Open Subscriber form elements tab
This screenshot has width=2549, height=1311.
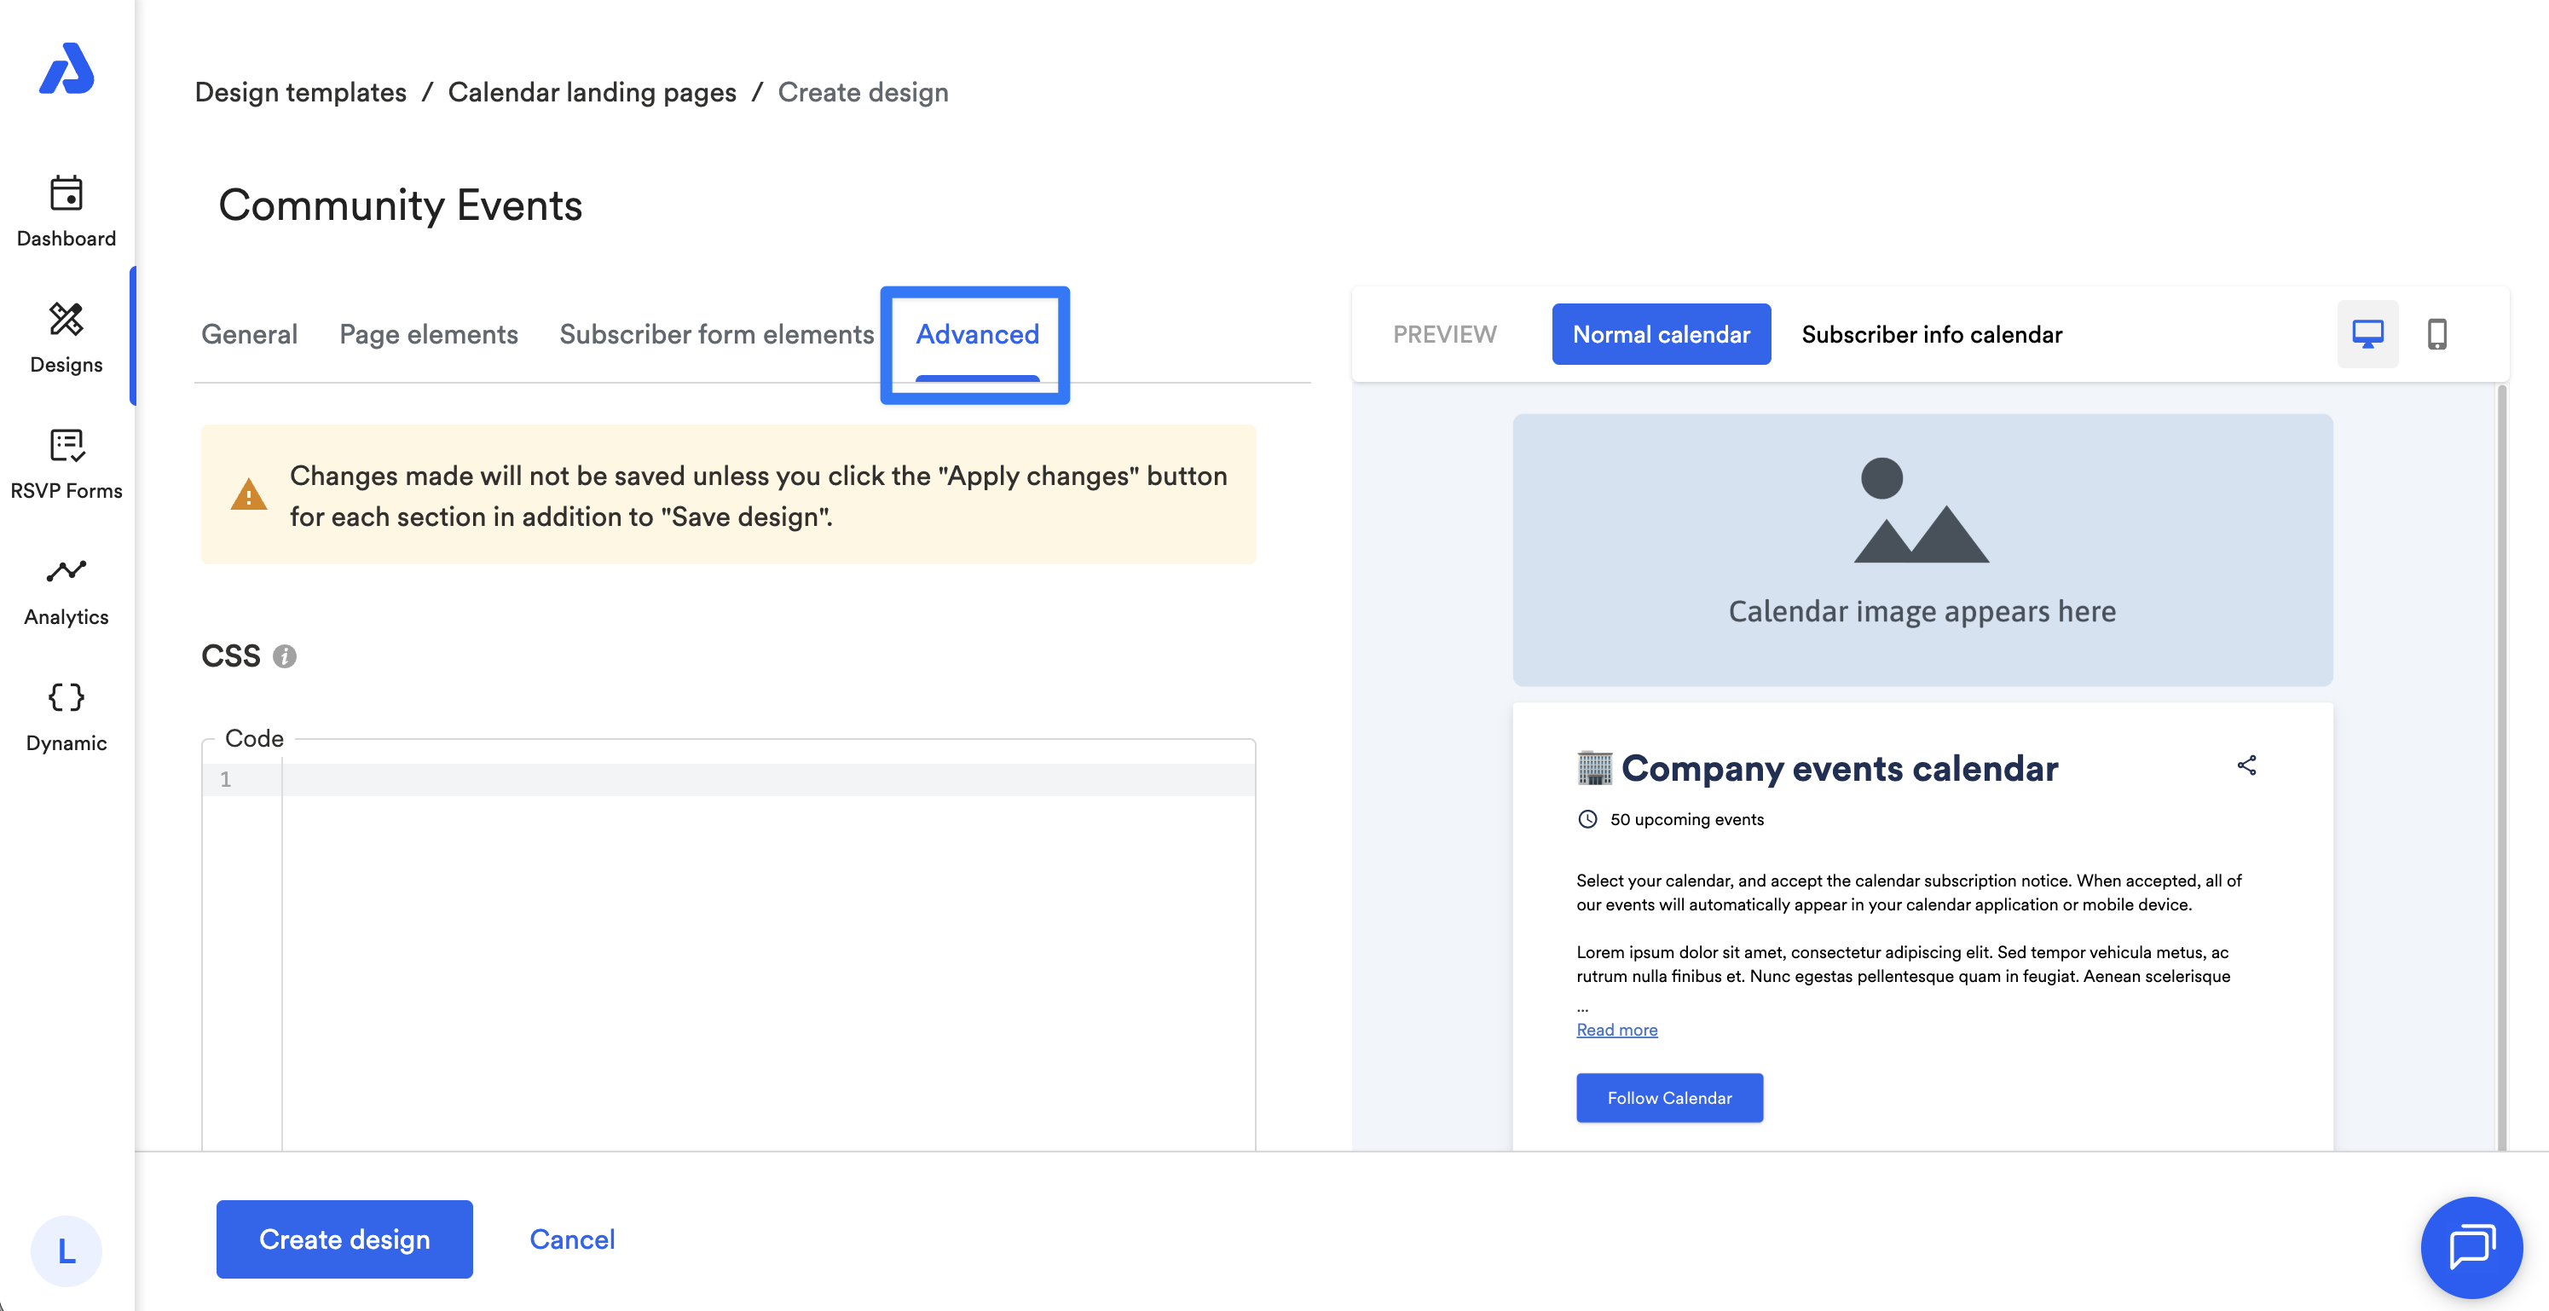[x=716, y=334]
